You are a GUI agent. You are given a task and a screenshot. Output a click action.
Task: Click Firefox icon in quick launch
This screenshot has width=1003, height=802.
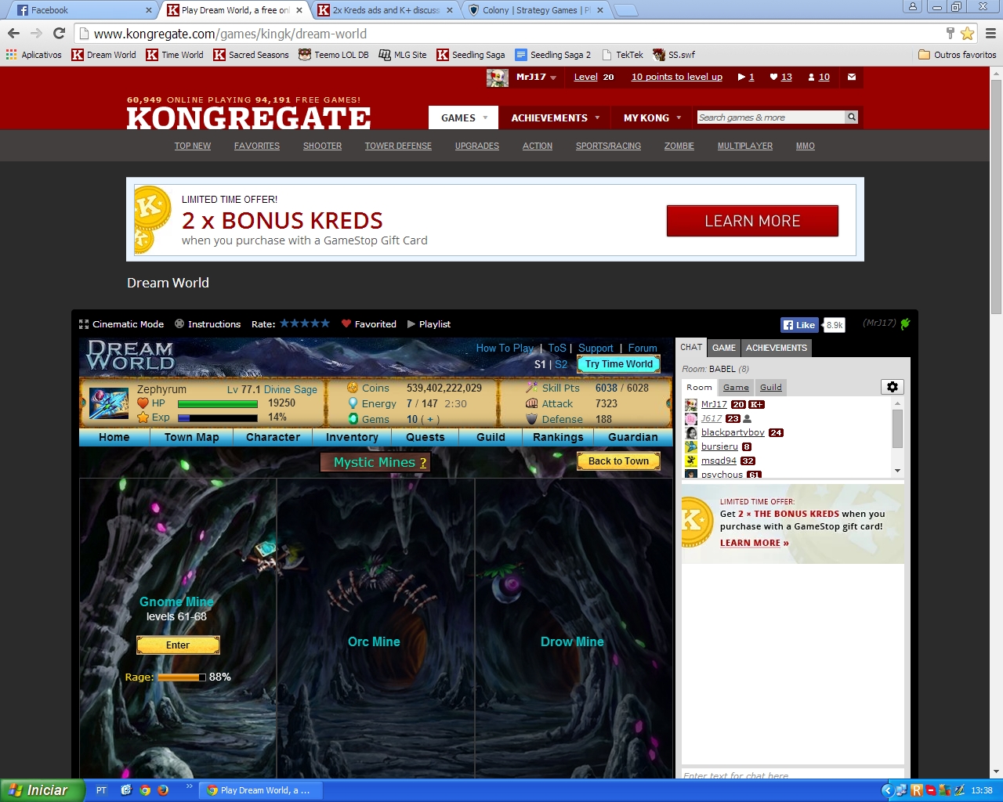(x=163, y=790)
